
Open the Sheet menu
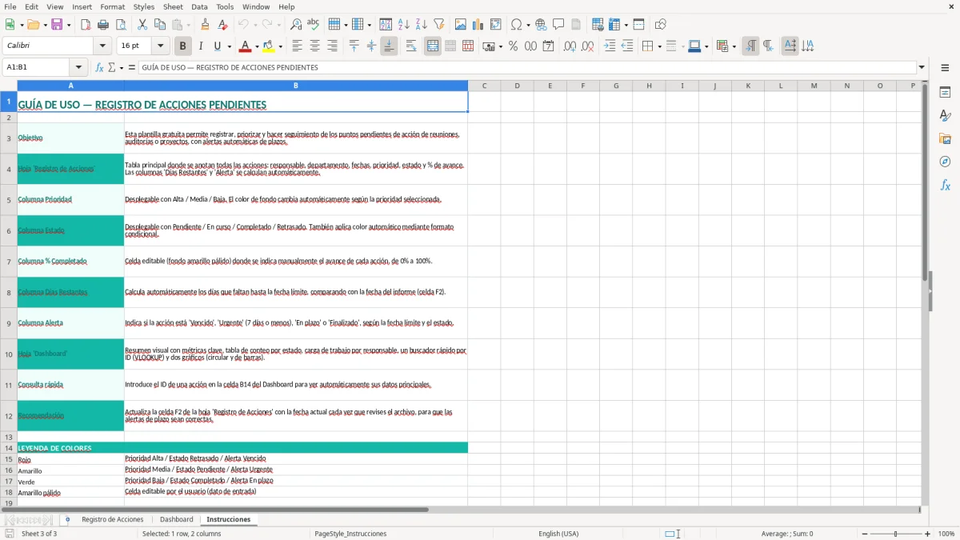(173, 6)
